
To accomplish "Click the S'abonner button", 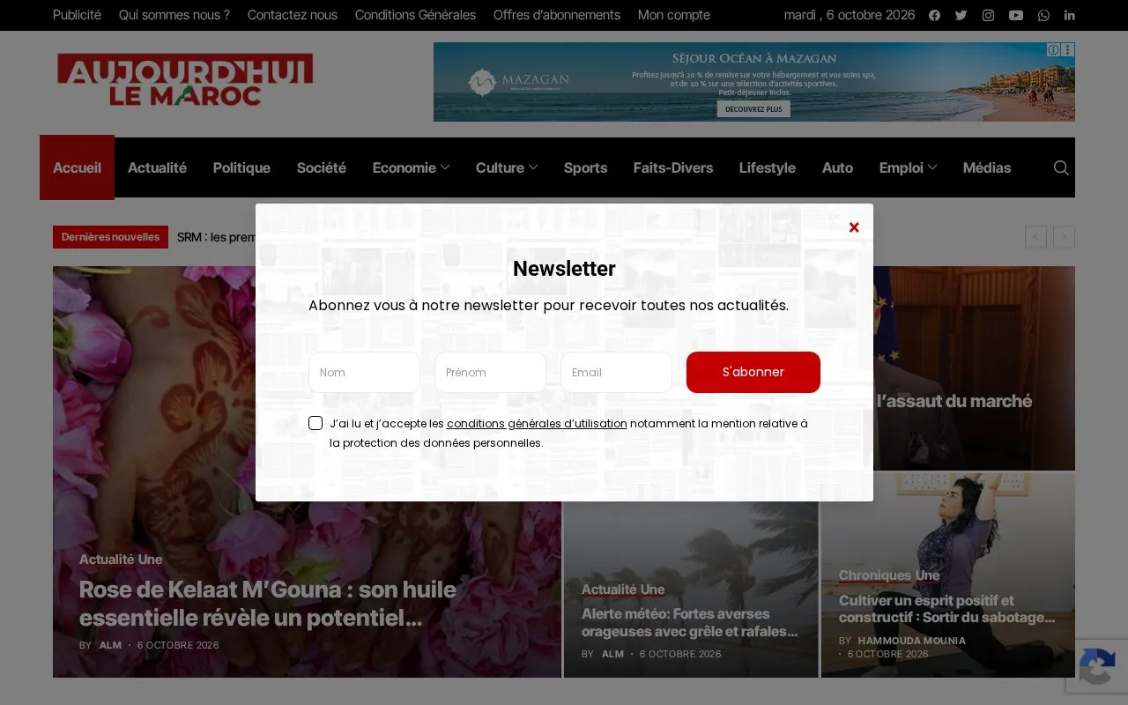I will pos(753,372).
